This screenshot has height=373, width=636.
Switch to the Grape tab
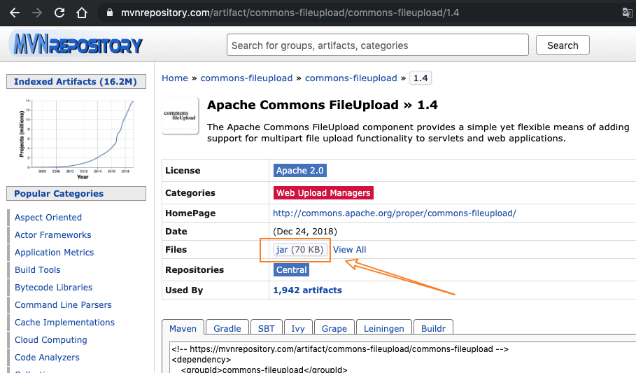point(334,328)
